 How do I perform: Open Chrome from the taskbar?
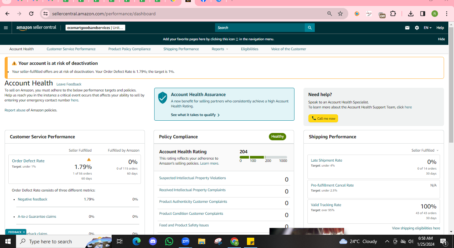click(x=234, y=241)
